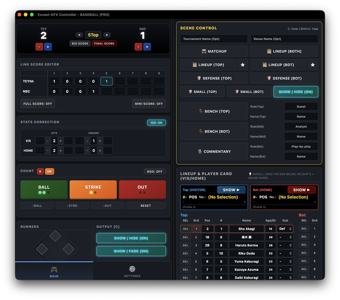
Task: Decrease VIS hits with minus
Action: click(x=48, y=141)
